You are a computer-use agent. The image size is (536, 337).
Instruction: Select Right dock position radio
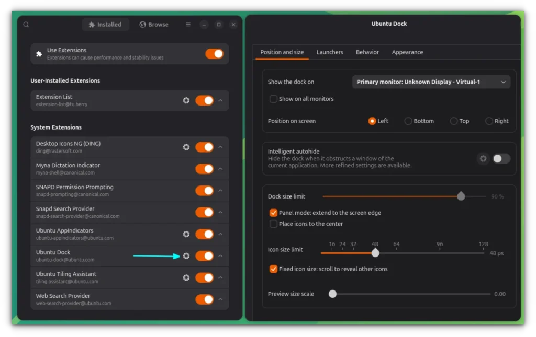(489, 121)
